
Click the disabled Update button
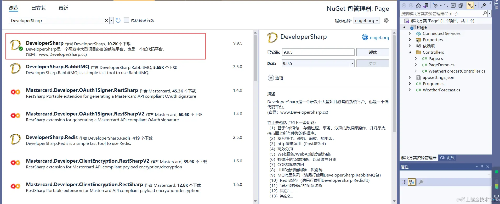373,63
